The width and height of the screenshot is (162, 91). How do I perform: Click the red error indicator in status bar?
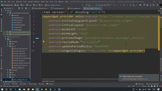pos(160,86)
